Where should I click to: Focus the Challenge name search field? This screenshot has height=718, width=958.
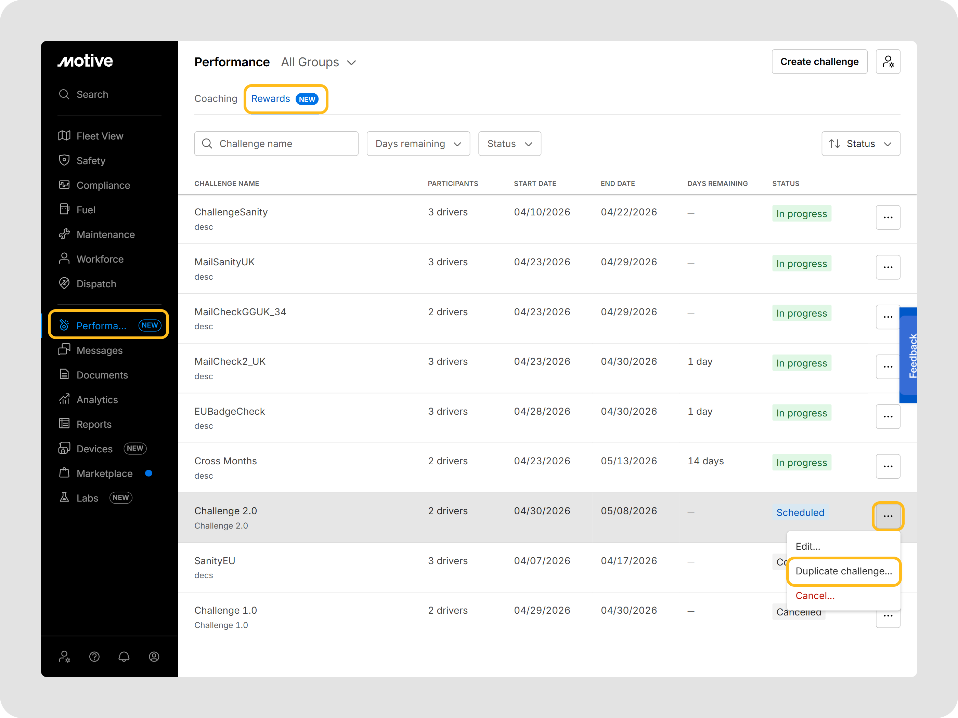[x=276, y=144]
